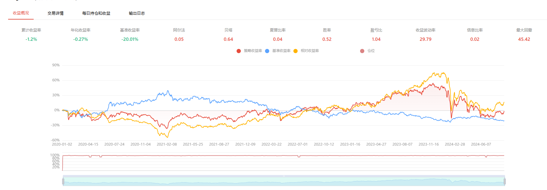Click the -60% label on the y-axis
The image size is (547, 190).
pyautogui.click(x=55, y=140)
